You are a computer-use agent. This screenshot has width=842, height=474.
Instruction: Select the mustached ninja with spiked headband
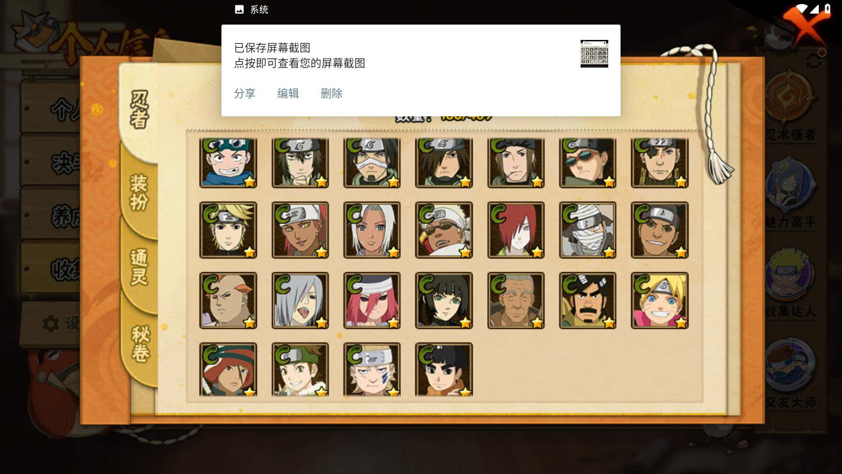tap(588, 301)
